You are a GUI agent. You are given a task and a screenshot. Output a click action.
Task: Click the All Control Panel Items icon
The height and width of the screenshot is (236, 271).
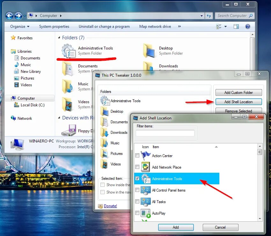click(x=145, y=190)
